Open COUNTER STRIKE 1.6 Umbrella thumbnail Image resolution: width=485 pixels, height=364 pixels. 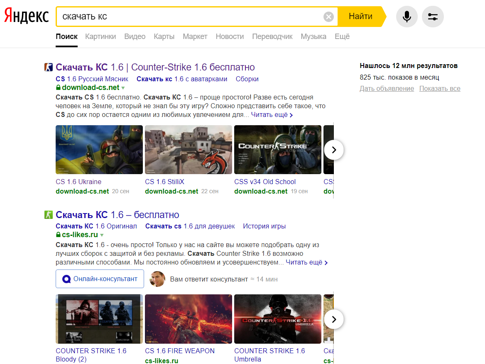278,319
